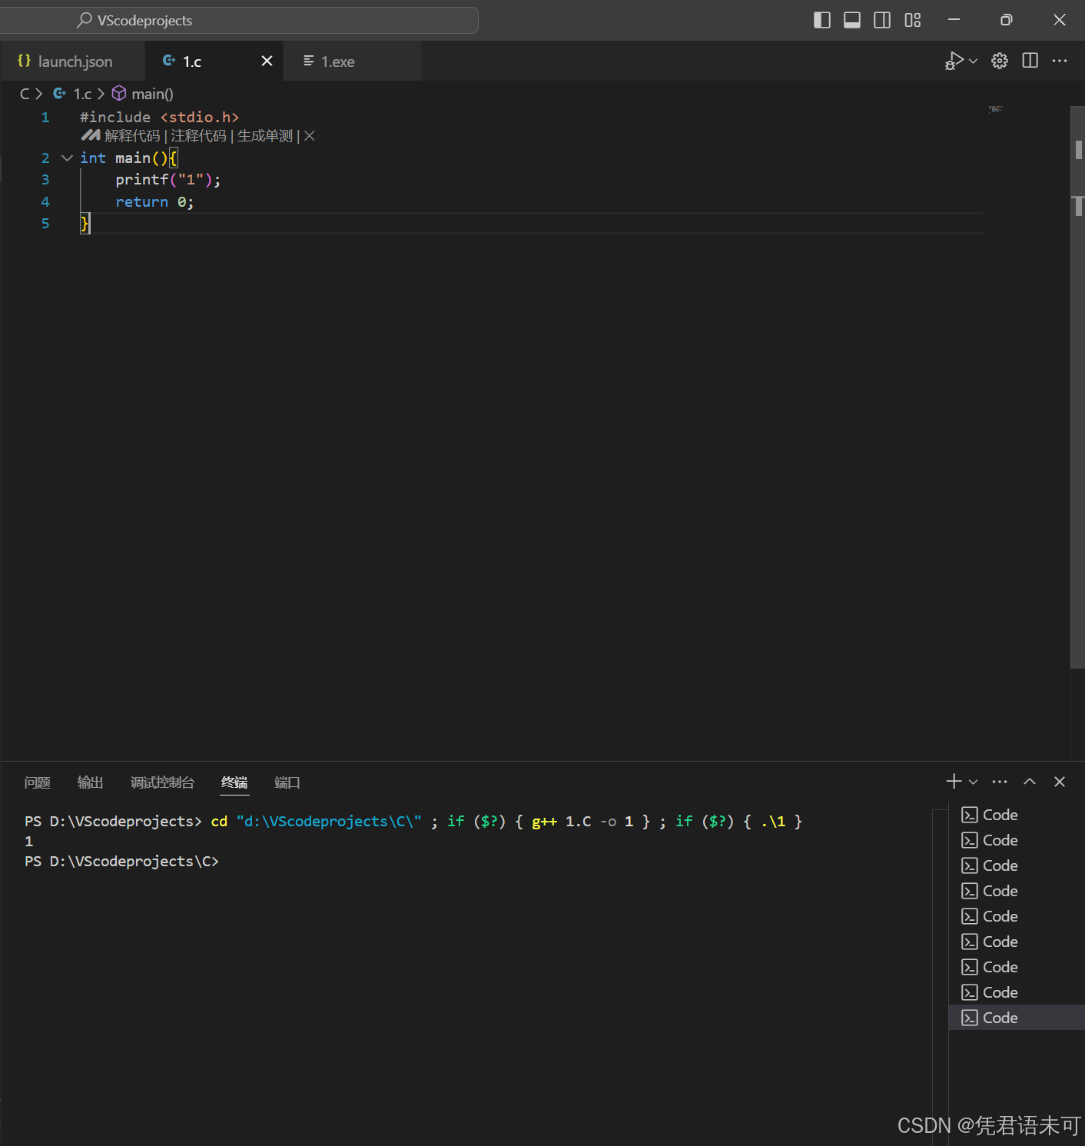Open terminal panel more actions ellipsis
This screenshot has height=1146, width=1085.
[1000, 782]
